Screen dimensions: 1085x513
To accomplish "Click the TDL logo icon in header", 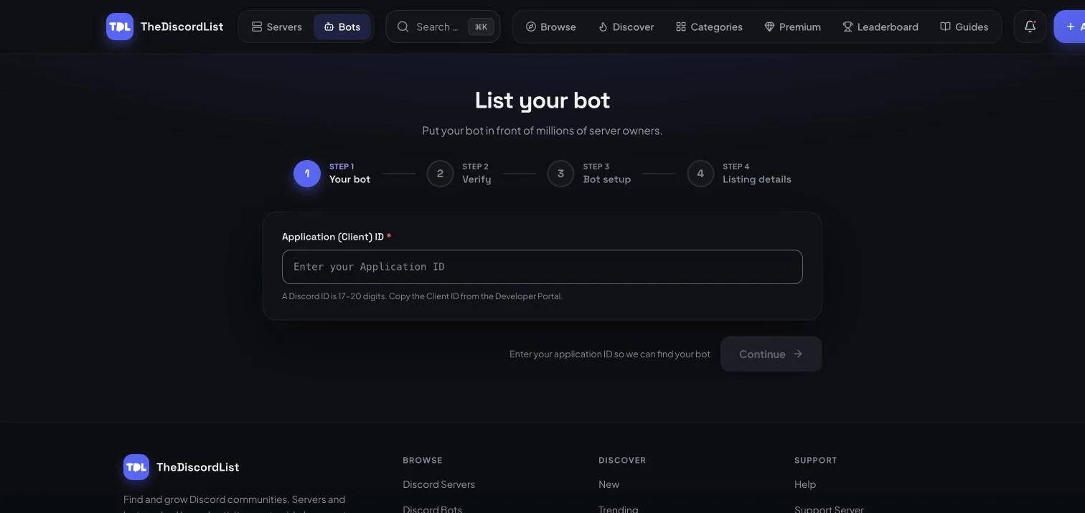I will tap(120, 27).
